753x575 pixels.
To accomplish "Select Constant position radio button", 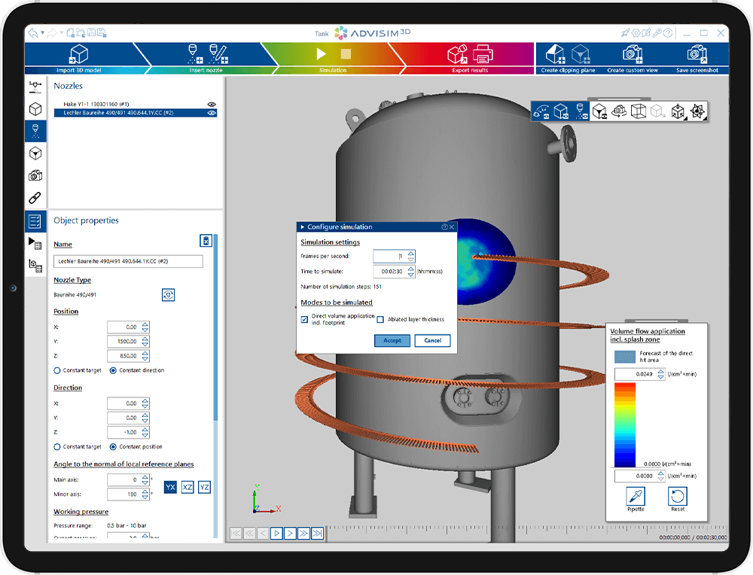I will point(113,447).
